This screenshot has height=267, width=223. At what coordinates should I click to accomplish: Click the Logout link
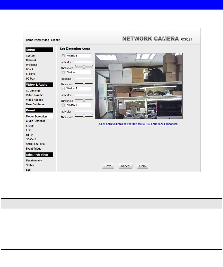coord(55,40)
